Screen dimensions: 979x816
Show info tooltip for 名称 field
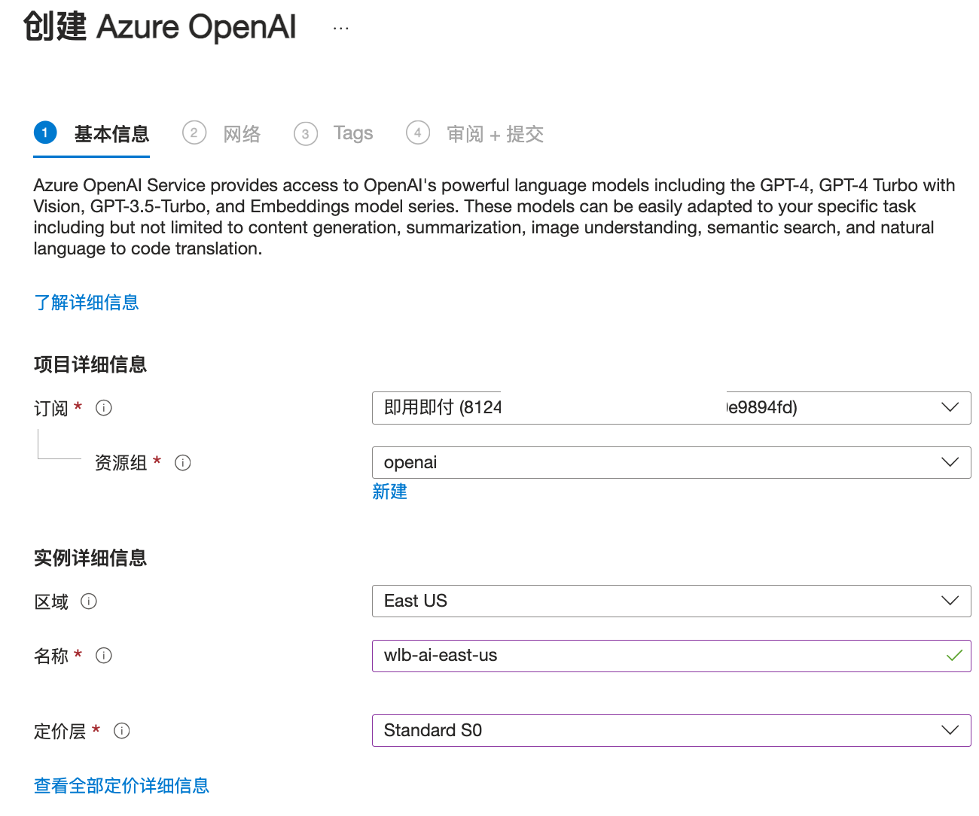click(x=104, y=656)
